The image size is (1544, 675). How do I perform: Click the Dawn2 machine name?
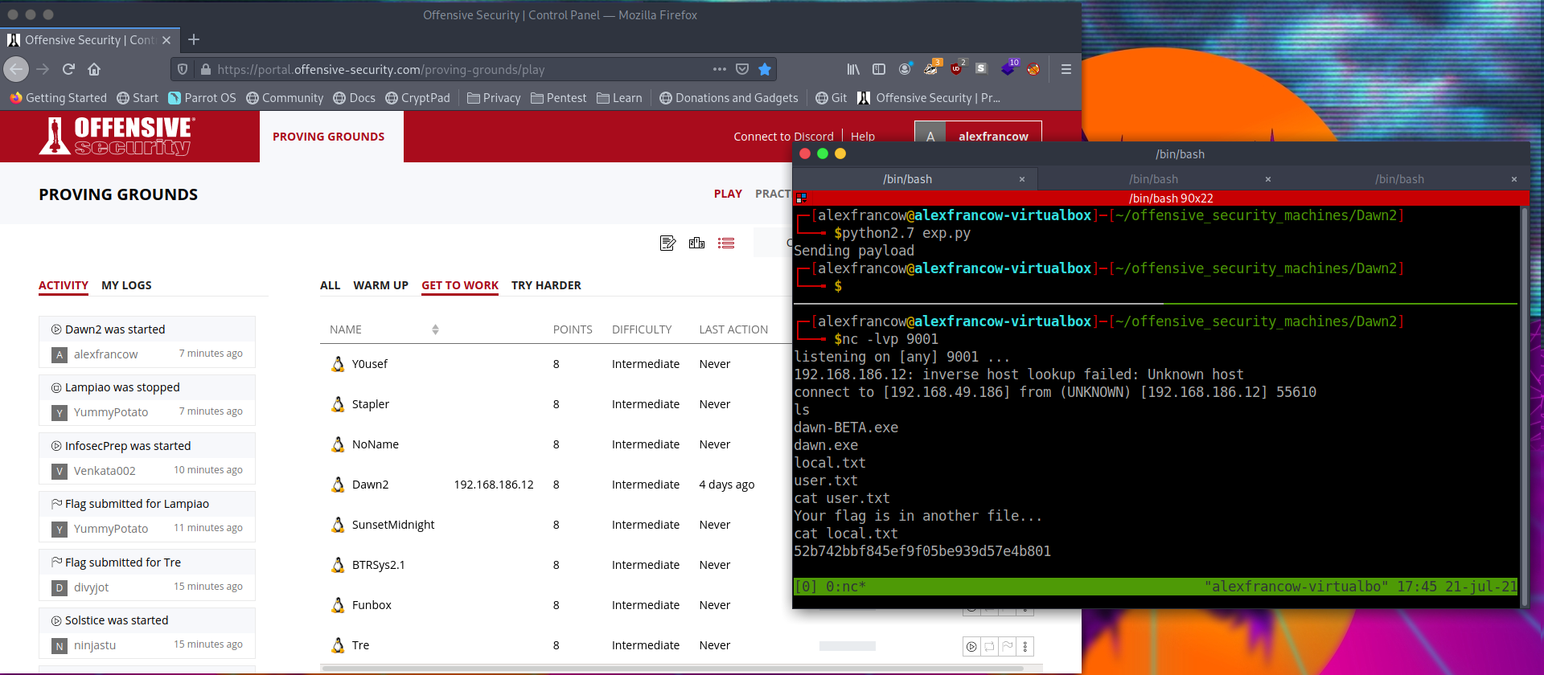[370, 485]
